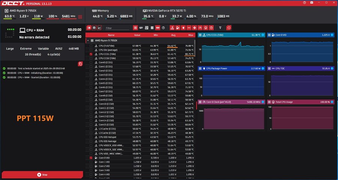Viewport: 338px width, 180px height.
Task: Toggle temperature sensors filter icon
Action: (x=172, y=28)
